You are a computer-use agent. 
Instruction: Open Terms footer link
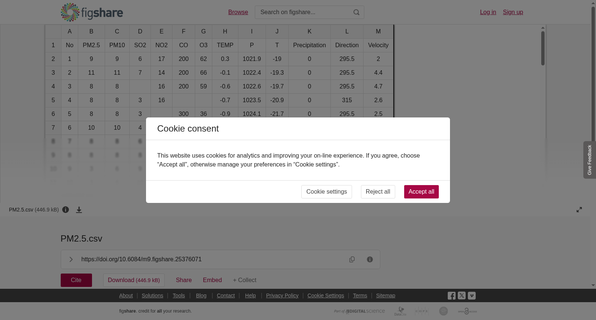click(x=360, y=295)
